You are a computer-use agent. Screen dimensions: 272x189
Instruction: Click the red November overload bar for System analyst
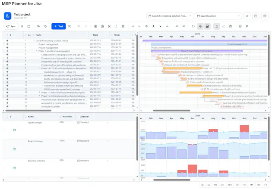point(244,129)
